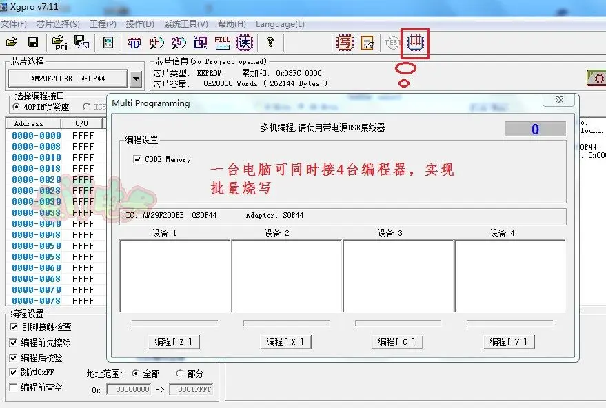This screenshot has width=606, height=408.
Task: Click the FFFF value at 0000-0008
Action: click(x=83, y=147)
